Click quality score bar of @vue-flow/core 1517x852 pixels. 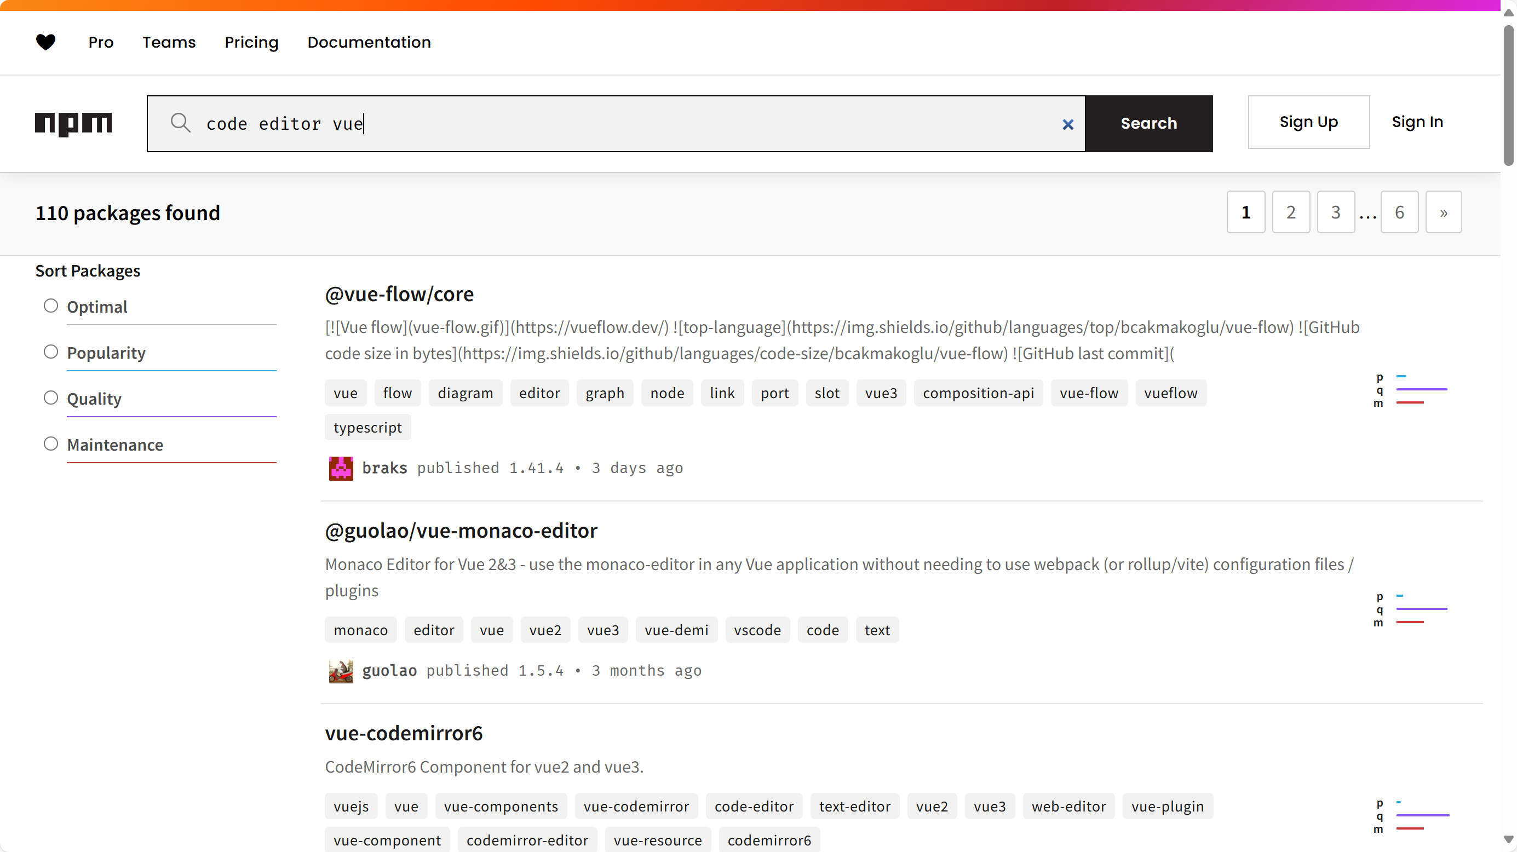pyautogui.click(x=1422, y=389)
